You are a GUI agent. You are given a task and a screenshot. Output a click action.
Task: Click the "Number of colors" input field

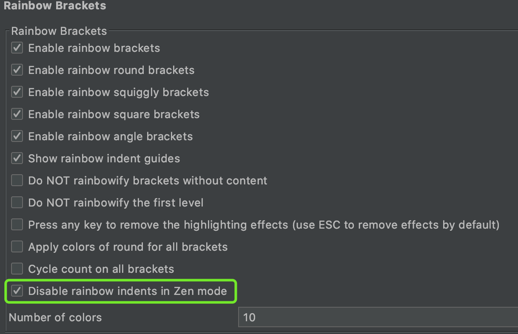[x=374, y=317]
